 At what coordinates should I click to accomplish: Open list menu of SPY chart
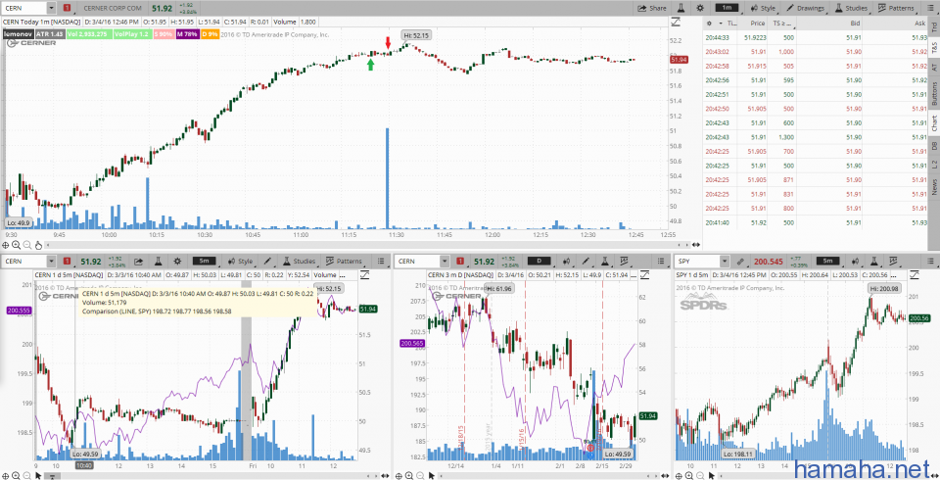tap(930, 261)
